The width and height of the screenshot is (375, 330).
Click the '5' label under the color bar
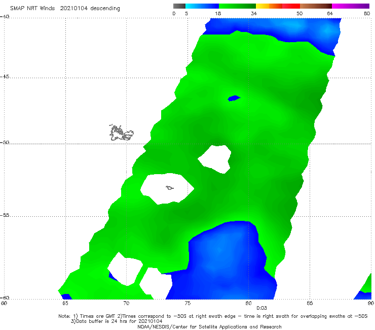tap(186, 14)
